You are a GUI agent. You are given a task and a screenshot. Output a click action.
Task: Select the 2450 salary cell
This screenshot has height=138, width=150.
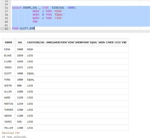point(20,61)
